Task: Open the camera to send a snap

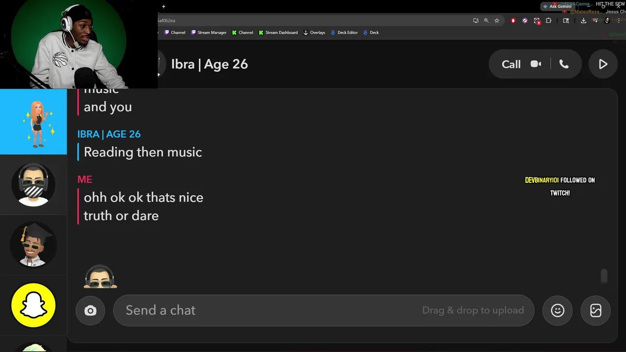Action: (90, 310)
